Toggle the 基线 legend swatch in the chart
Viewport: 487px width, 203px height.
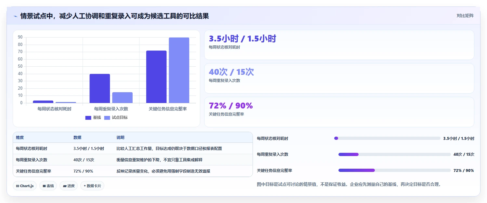click(x=88, y=118)
